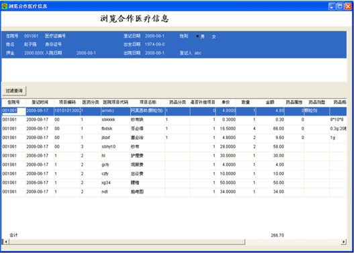Click the horizontal scrollbar thumb

[x=127, y=242]
